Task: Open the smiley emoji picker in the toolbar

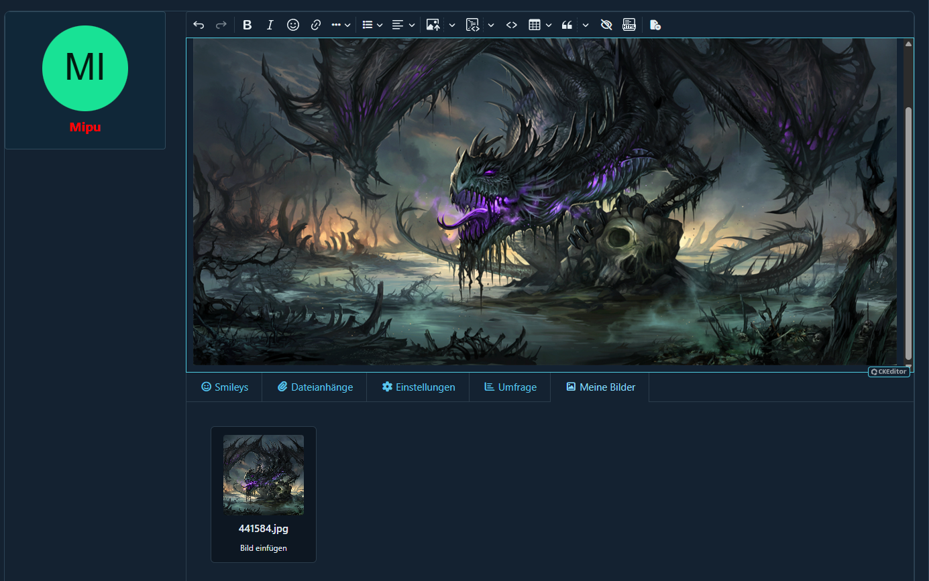Action: (x=292, y=25)
